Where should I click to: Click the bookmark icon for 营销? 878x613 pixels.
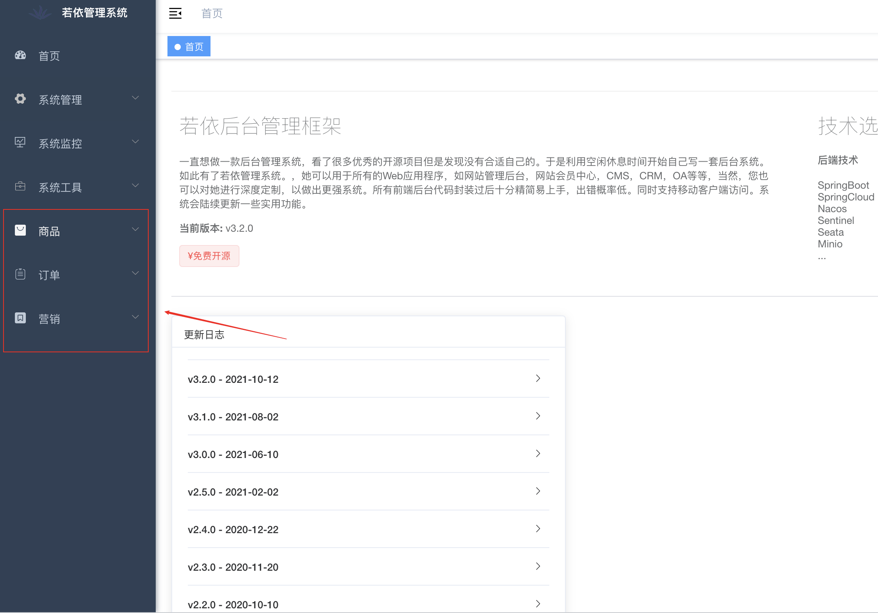pyautogui.click(x=20, y=318)
